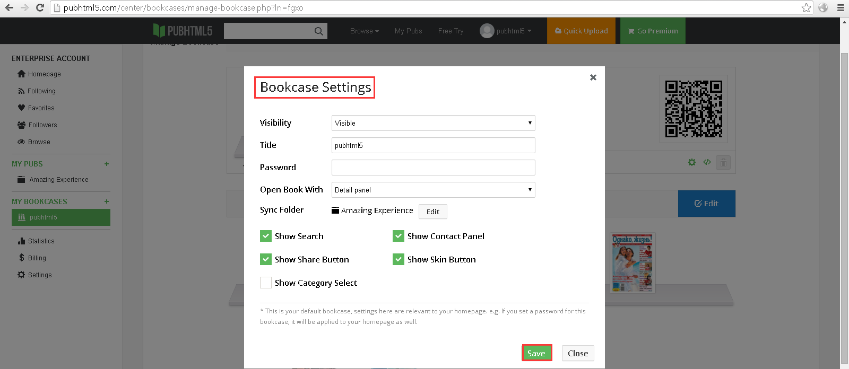The height and width of the screenshot is (369, 849).
Task: Click the site search box
Action: pyautogui.click(x=268, y=31)
